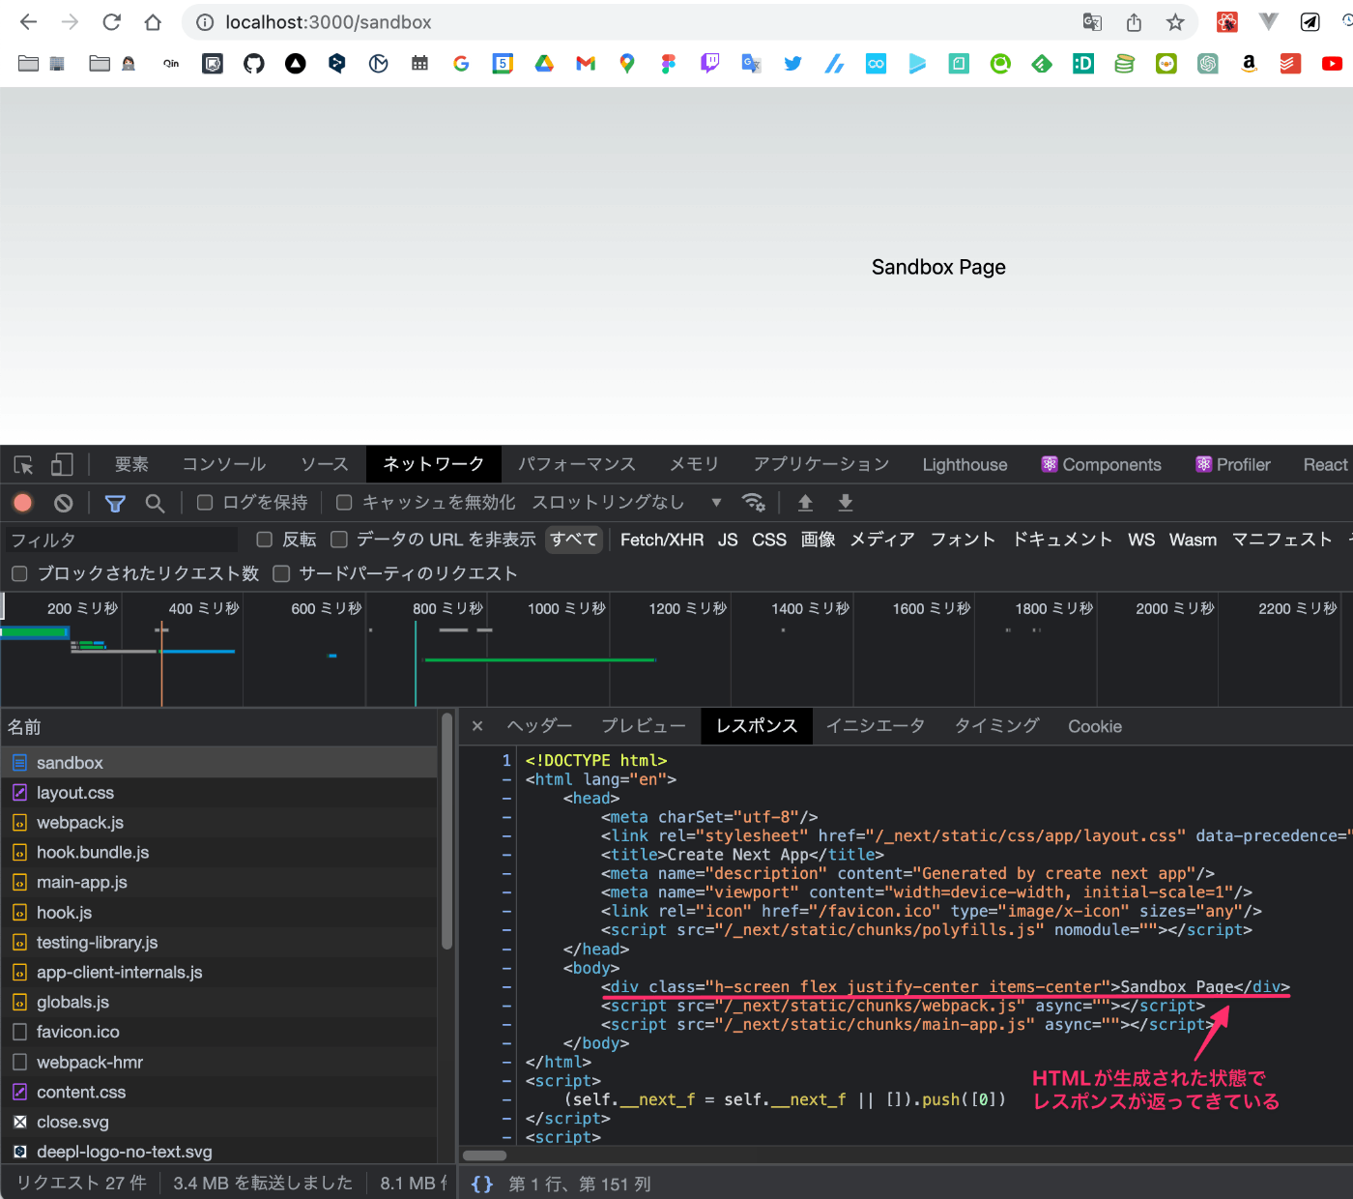Enable the ログを保持 checkbox

[x=205, y=503]
